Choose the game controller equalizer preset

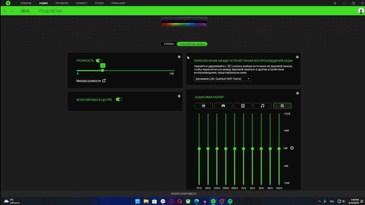point(223,106)
